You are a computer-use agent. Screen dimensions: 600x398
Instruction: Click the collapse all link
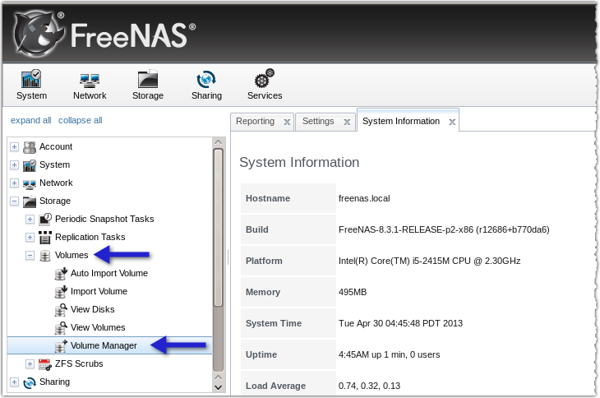(81, 120)
